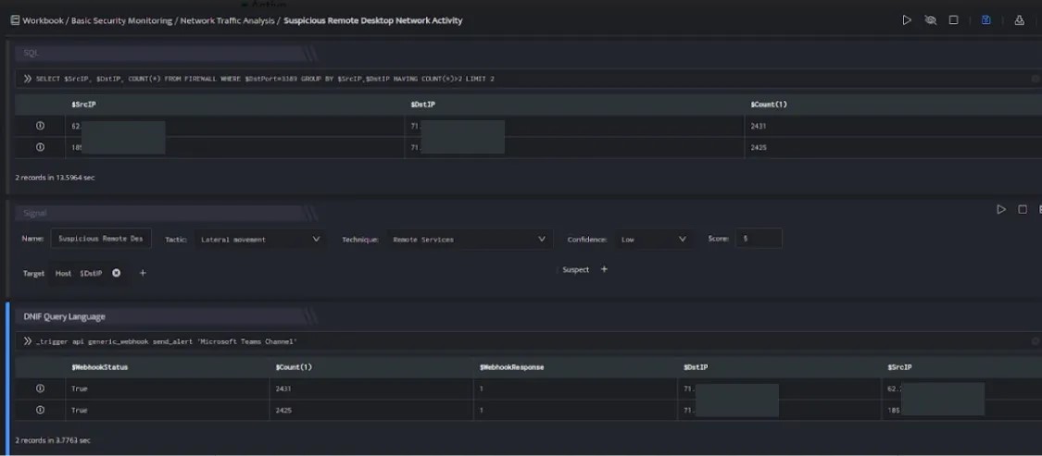
Task: Add a new Target with the plus icon
Action: 143,273
